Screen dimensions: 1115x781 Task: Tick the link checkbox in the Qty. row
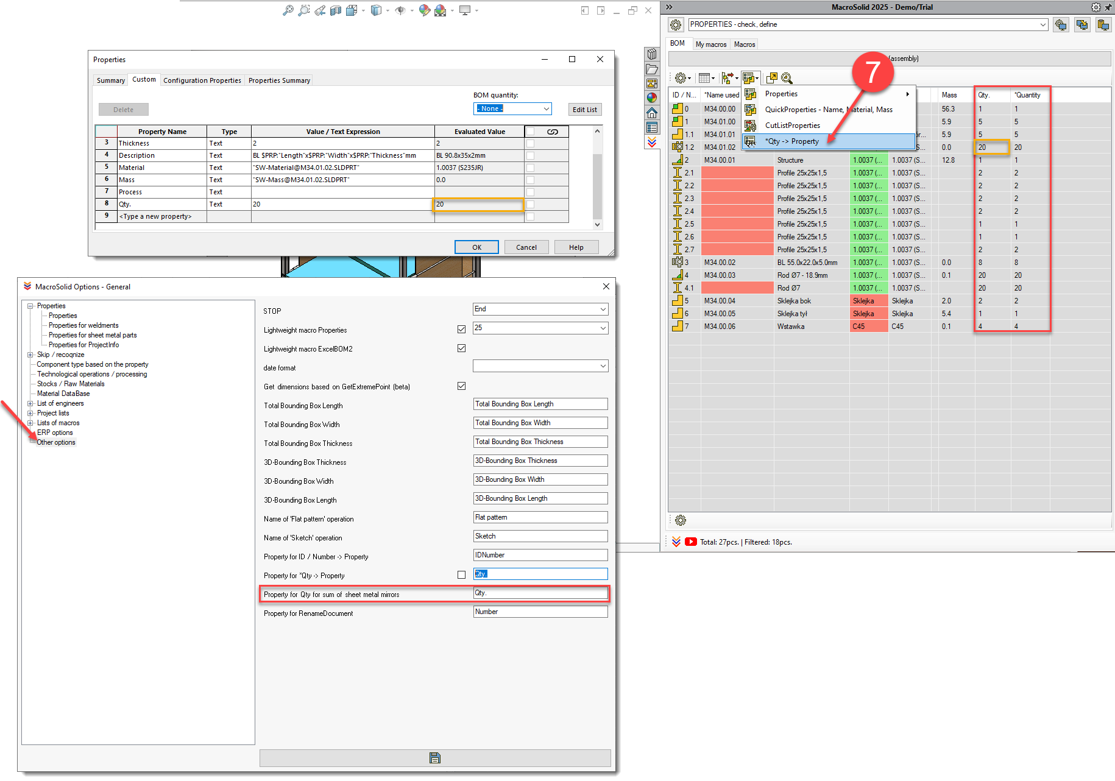point(530,204)
